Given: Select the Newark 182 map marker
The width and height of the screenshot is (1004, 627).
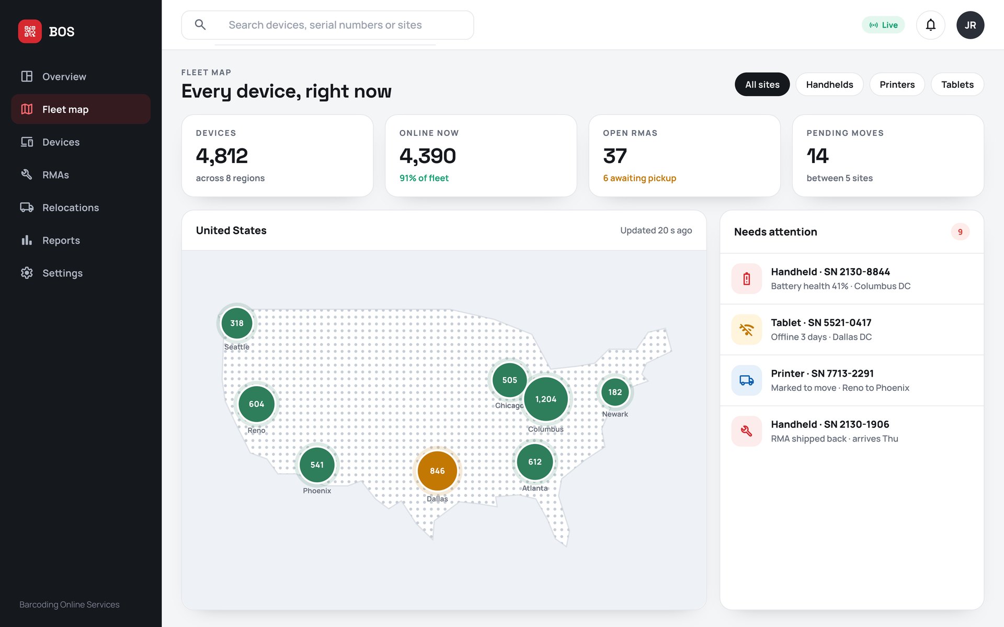Looking at the screenshot, I should click(x=615, y=392).
